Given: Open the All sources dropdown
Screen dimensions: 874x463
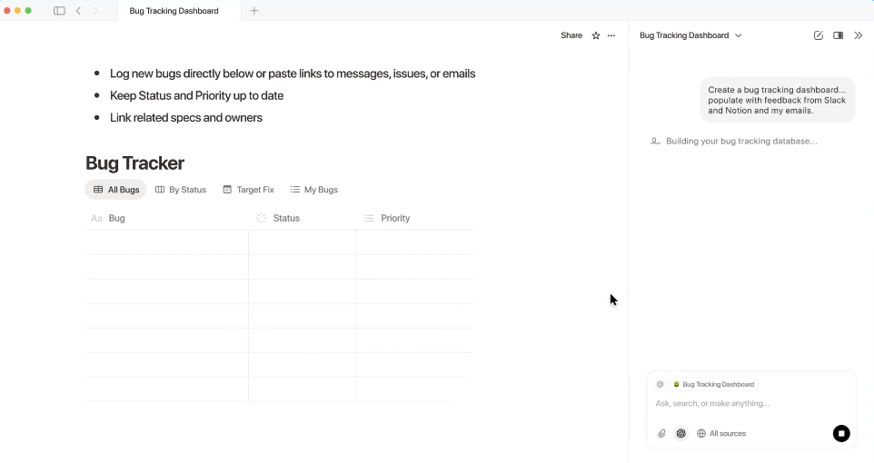Looking at the screenshot, I should pyautogui.click(x=721, y=434).
